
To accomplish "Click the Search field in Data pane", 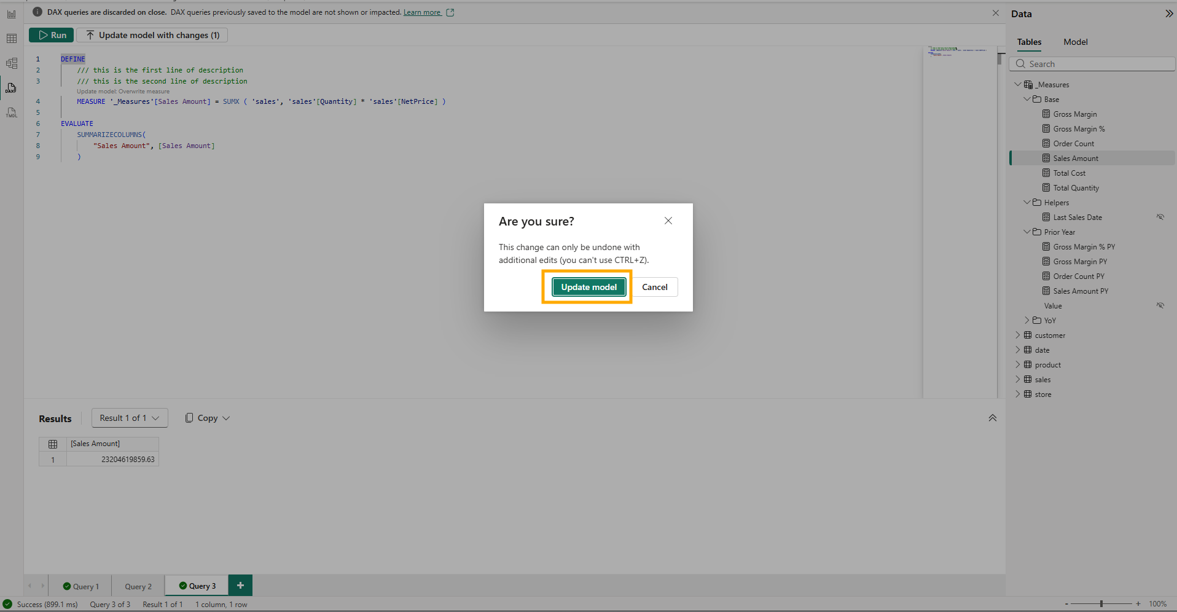I will click(x=1092, y=64).
